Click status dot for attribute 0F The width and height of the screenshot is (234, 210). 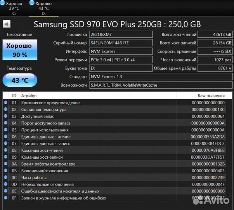6,198
